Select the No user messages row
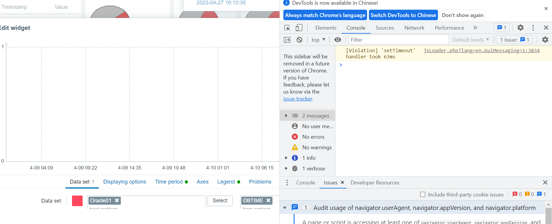 pyautogui.click(x=307, y=126)
